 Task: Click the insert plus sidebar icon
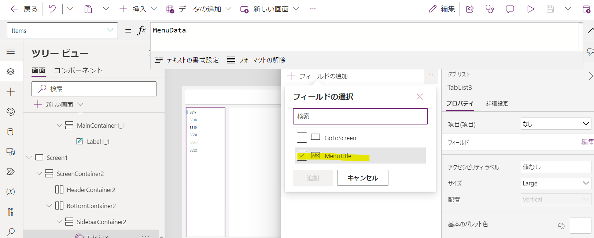[x=11, y=92]
